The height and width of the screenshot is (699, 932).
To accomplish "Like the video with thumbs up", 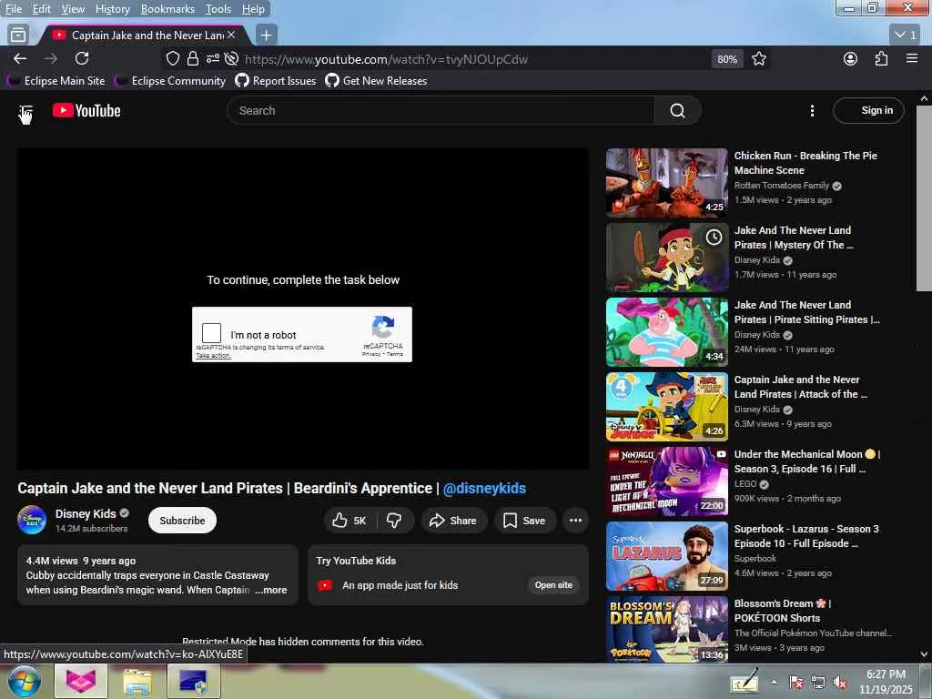I will click(349, 521).
